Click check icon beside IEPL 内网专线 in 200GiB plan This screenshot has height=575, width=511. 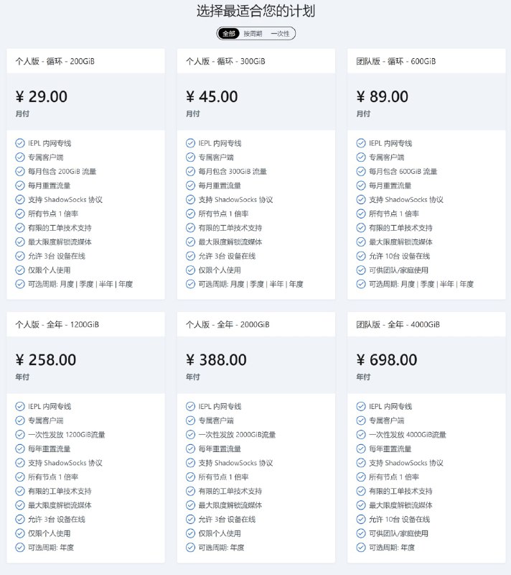coord(20,143)
